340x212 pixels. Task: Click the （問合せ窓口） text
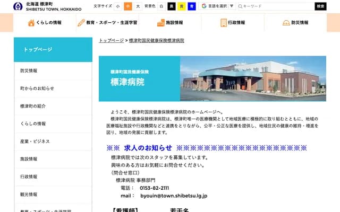(125, 173)
